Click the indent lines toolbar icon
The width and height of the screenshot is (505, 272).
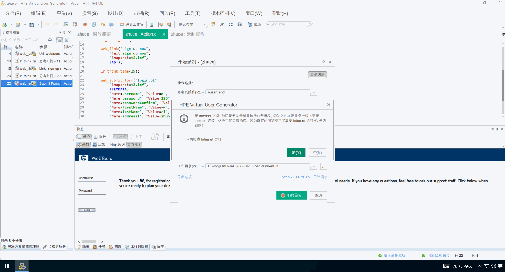pyautogui.click(x=151, y=25)
